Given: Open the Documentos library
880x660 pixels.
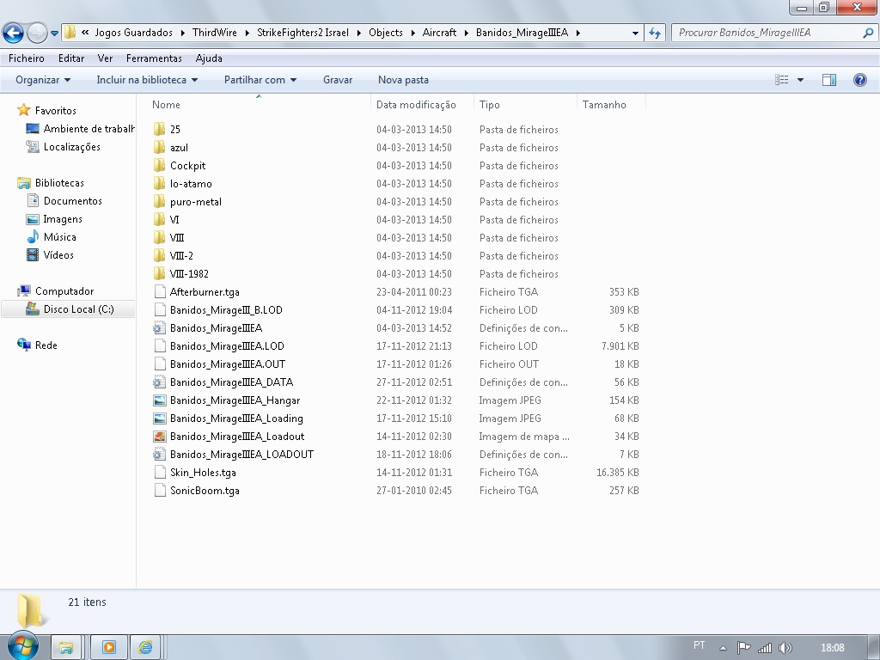Looking at the screenshot, I should (73, 200).
